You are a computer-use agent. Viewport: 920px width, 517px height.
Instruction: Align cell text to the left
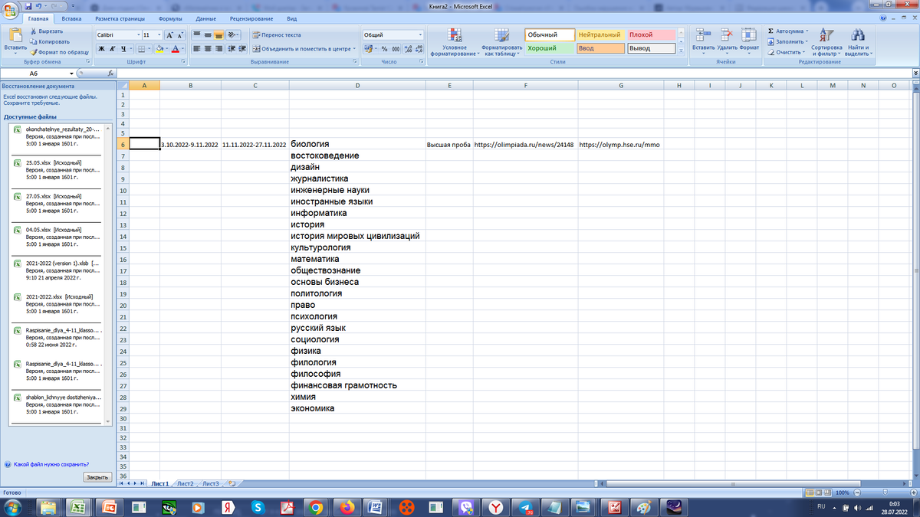[196, 48]
